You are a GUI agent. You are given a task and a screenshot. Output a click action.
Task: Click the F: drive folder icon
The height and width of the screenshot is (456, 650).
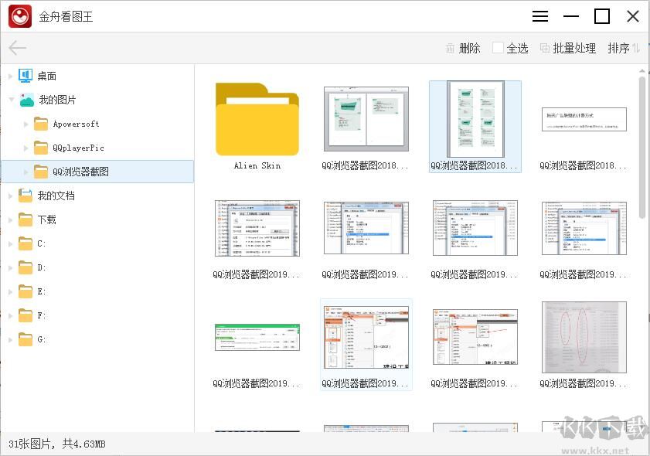point(26,316)
